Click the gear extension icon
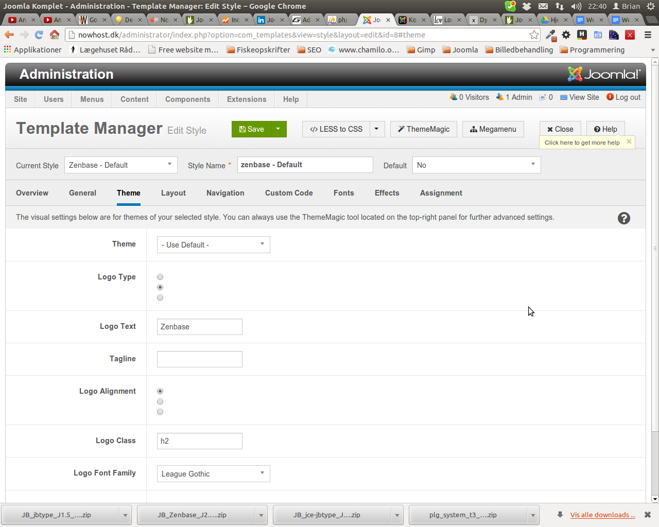 pyautogui.click(x=566, y=35)
